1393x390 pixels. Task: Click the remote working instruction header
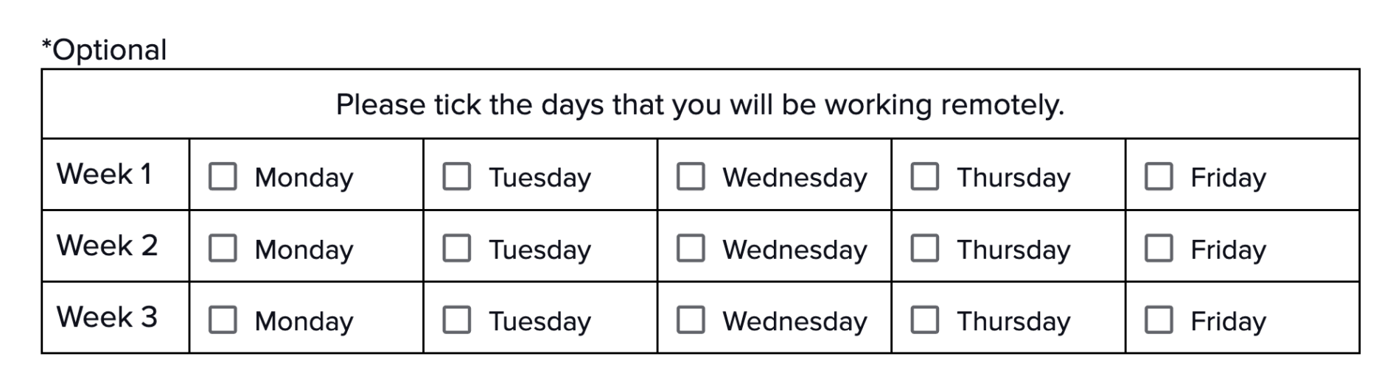point(699,104)
